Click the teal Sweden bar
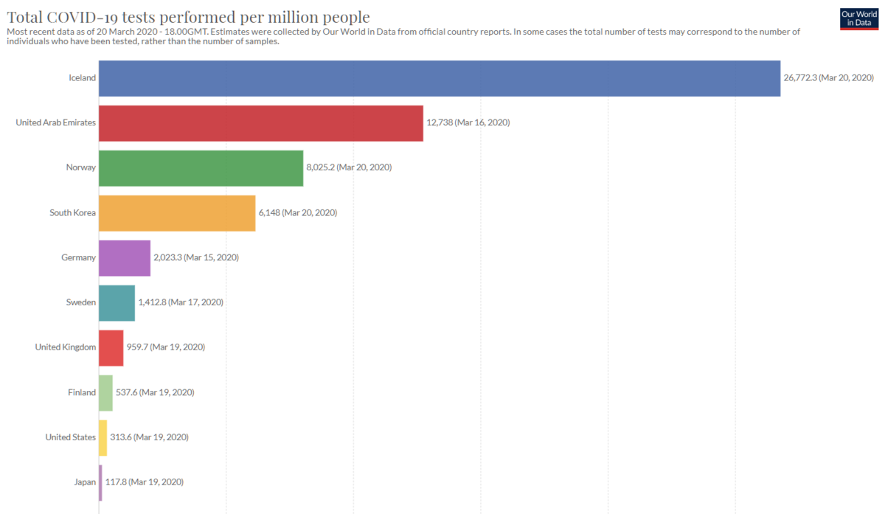This screenshot has width=885, height=514. [x=117, y=303]
